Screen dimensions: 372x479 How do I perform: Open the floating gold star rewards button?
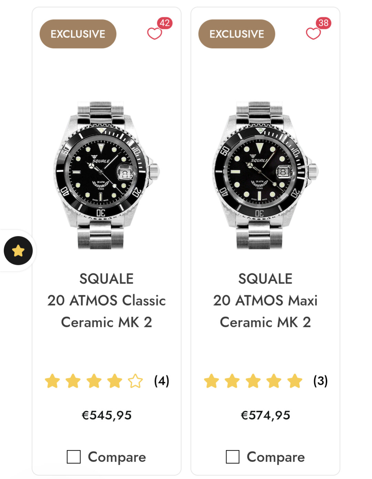[18, 251]
